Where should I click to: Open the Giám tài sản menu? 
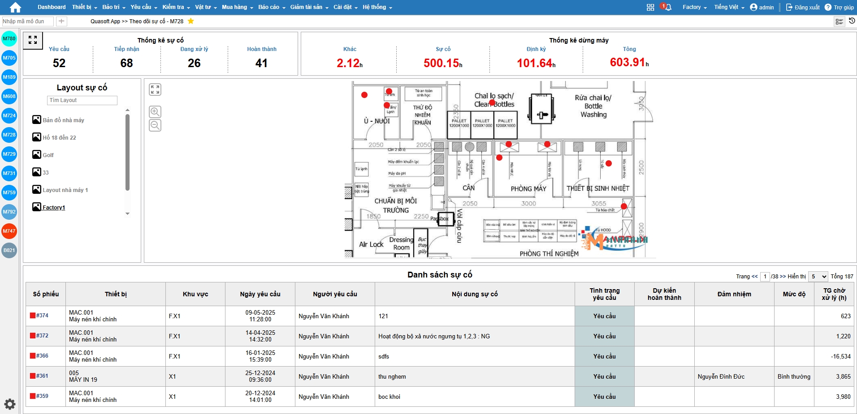(x=309, y=7)
